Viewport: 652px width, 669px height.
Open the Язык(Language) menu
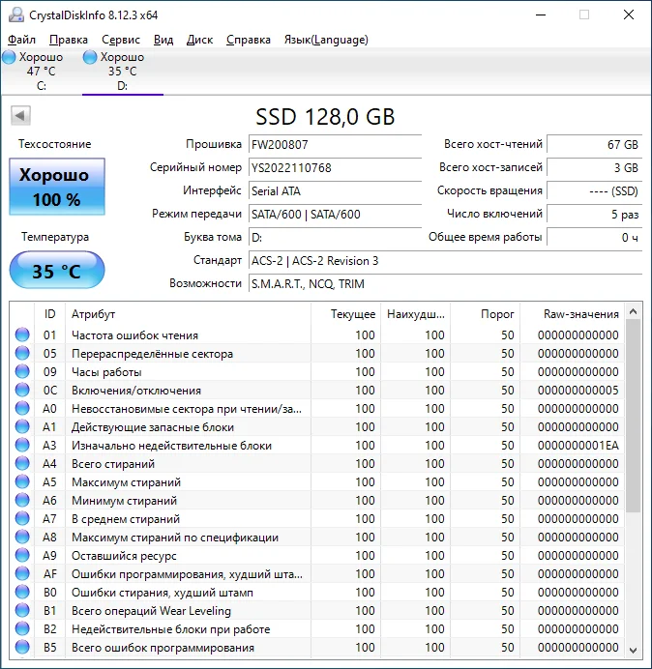[325, 40]
